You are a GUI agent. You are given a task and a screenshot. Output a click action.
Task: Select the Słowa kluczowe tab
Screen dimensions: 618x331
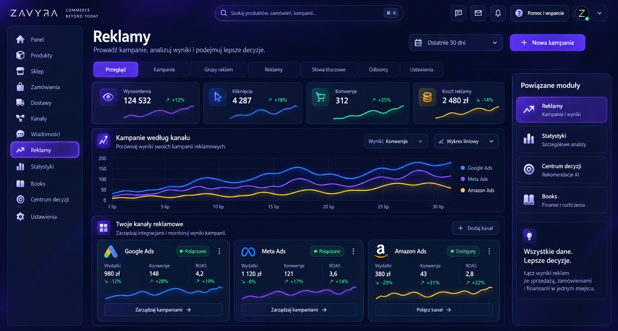pos(329,70)
